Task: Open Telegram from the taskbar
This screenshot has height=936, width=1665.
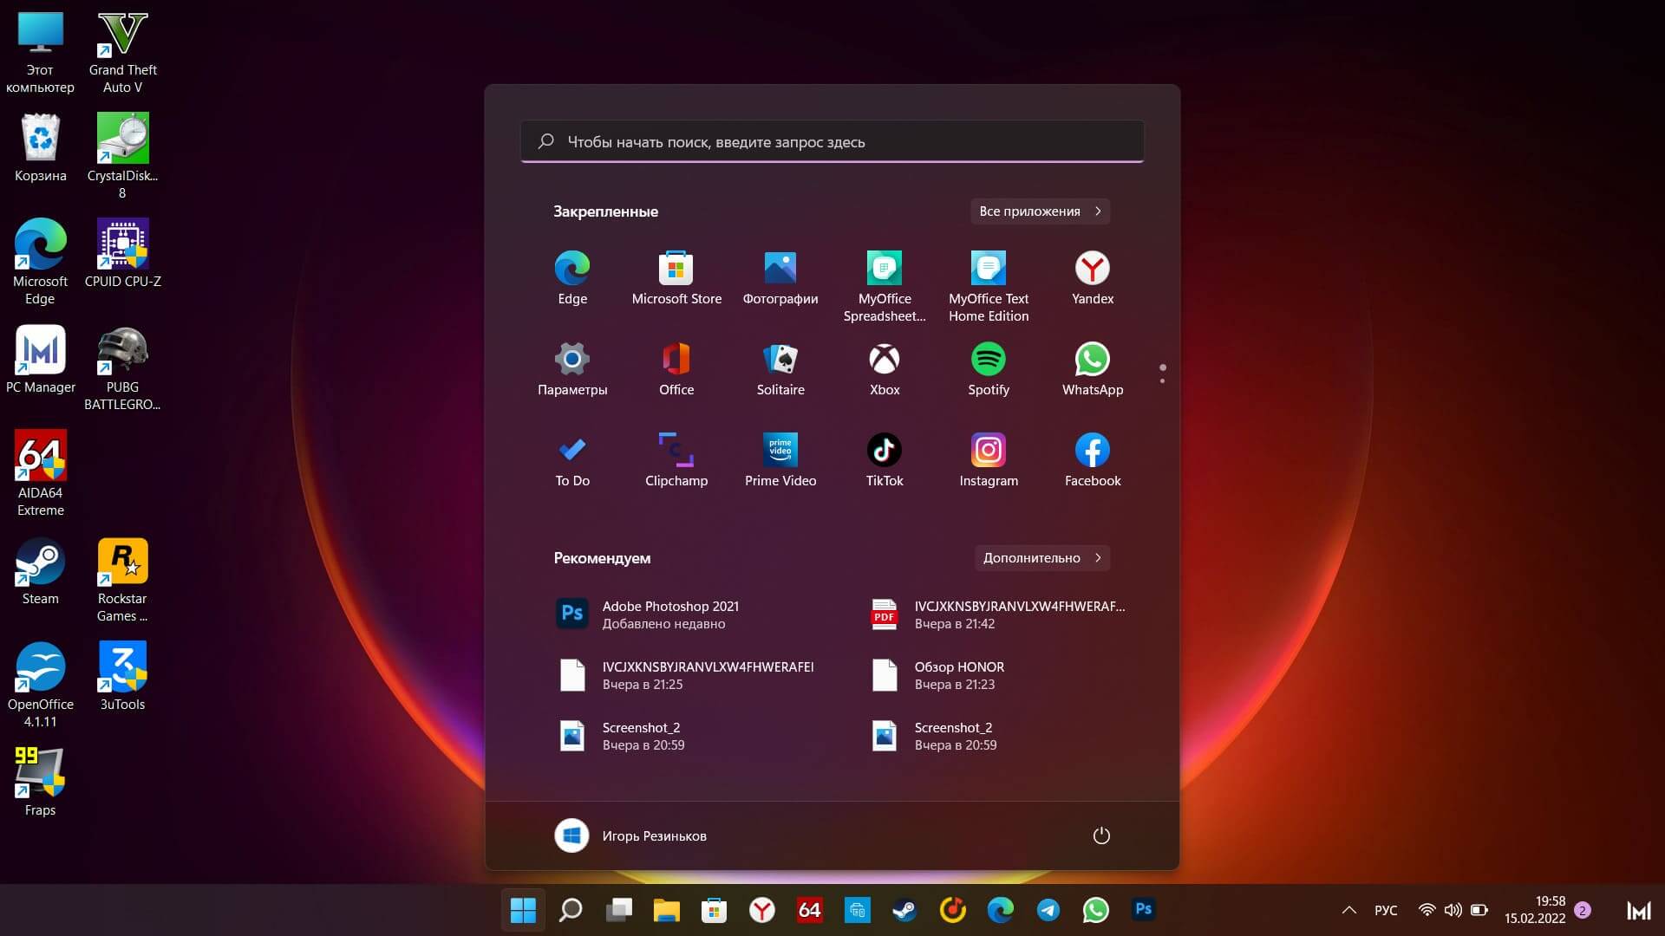Action: click(x=1048, y=910)
